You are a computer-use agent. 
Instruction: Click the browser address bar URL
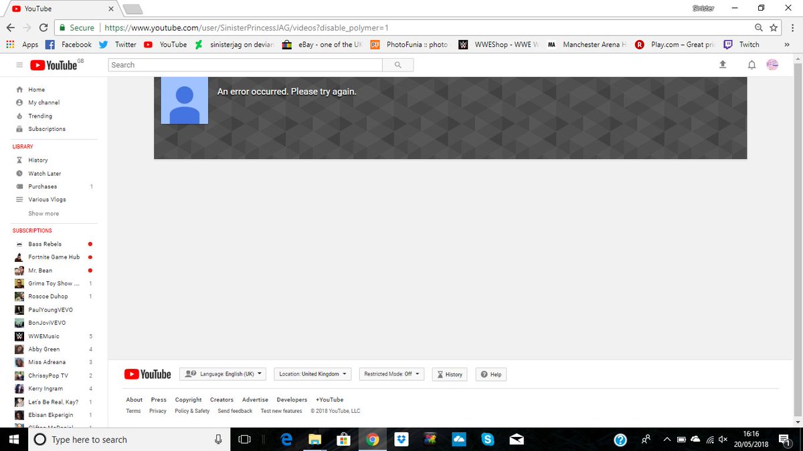coord(246,28)
